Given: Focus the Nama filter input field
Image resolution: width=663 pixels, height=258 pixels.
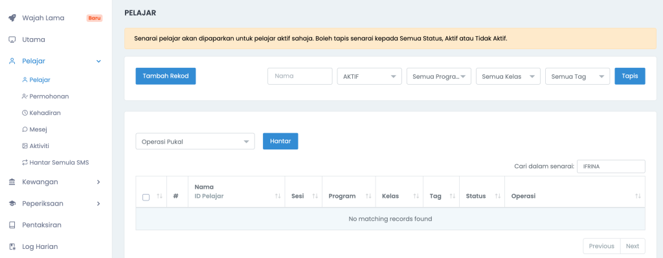Looking at the screenshot, I should (x=300, y=76).
